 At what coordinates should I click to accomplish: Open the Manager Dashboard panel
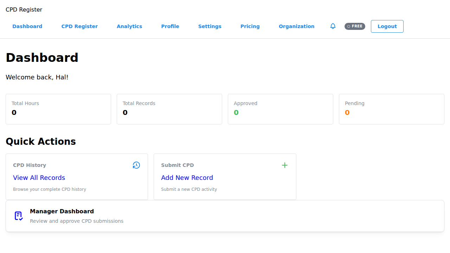coord(225,215)
